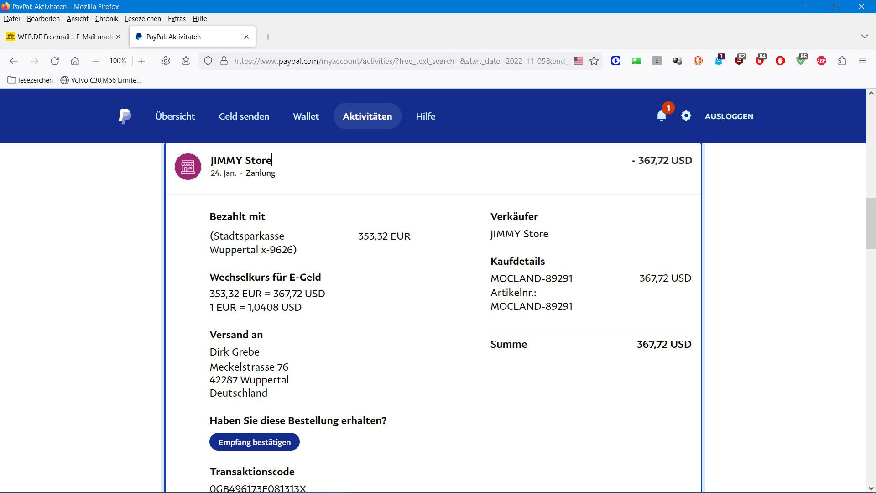Screen dimensions: 876x493
Task: Open the Volvo C30,M56 bookmark
Action: click(101, 80)
